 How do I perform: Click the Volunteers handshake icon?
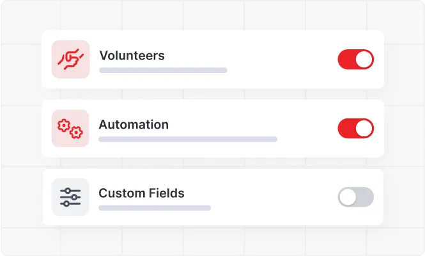coord(70,60)
